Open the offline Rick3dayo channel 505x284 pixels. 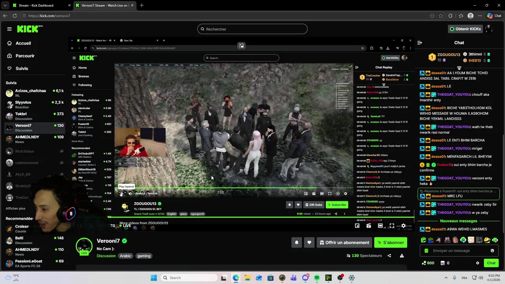[35, 151]
